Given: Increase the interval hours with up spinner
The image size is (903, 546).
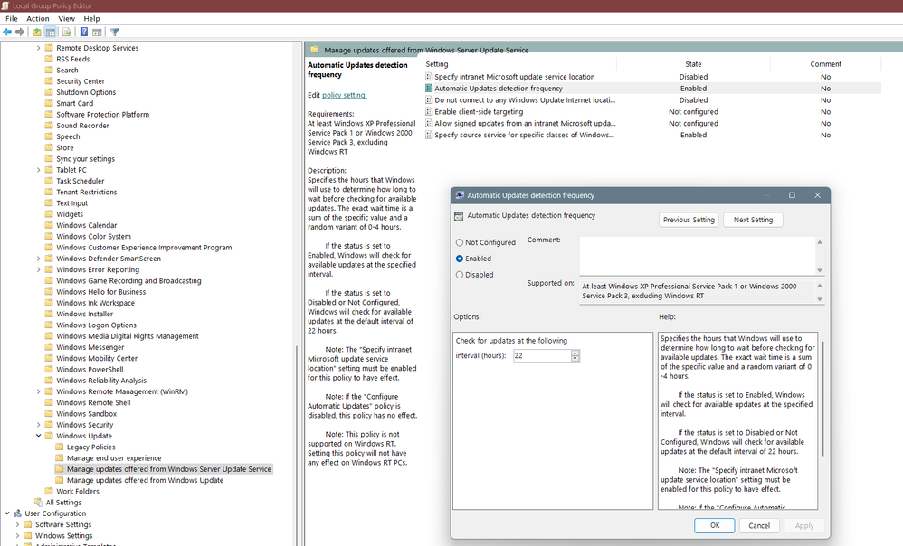Looking at the screenshot, I should (x=575, y=353).
